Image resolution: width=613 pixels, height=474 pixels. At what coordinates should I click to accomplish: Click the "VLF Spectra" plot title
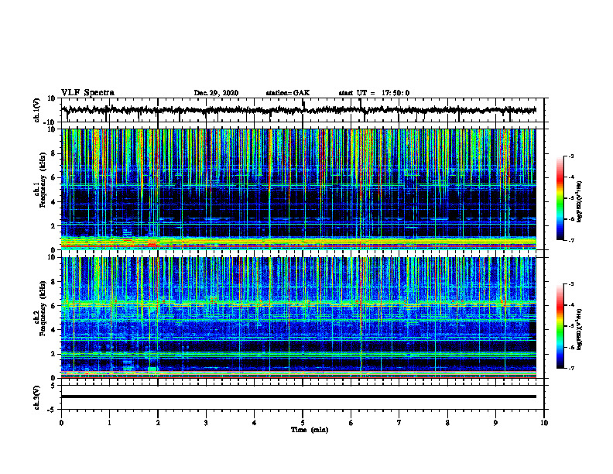coord(87,93)
